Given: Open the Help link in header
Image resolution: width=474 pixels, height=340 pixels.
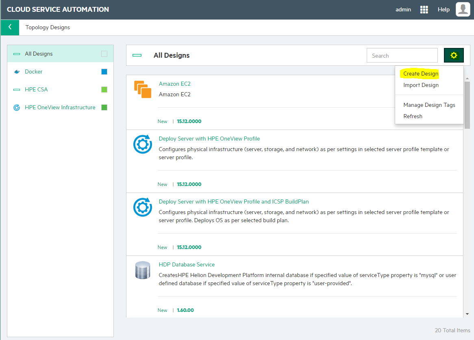Looking at the screenshot, I should pos(444,10).
